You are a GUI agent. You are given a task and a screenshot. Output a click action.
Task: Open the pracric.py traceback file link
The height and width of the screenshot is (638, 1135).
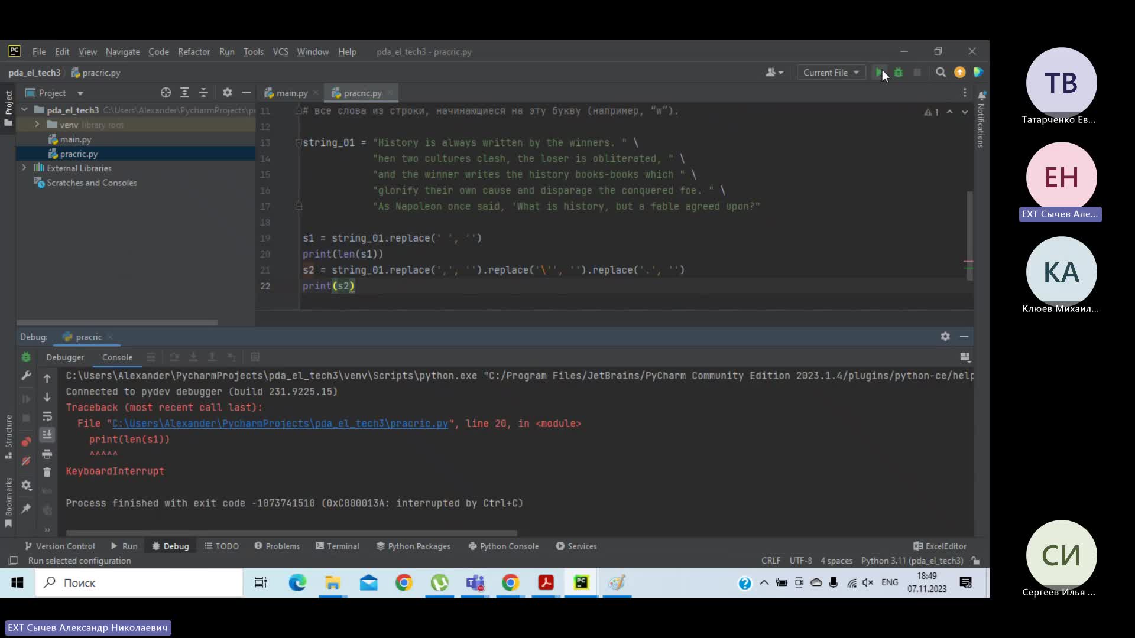[280, 424]
